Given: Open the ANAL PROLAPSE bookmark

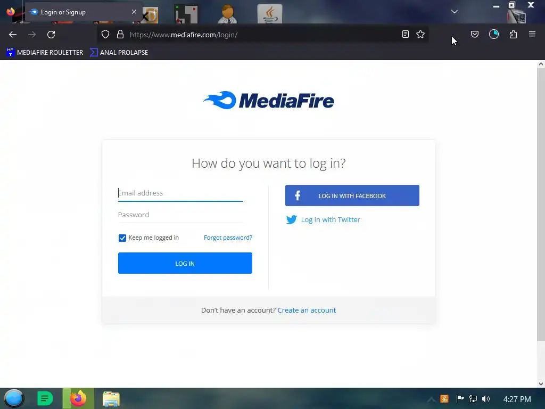Looking at the screenshot, I should (119, 53).
